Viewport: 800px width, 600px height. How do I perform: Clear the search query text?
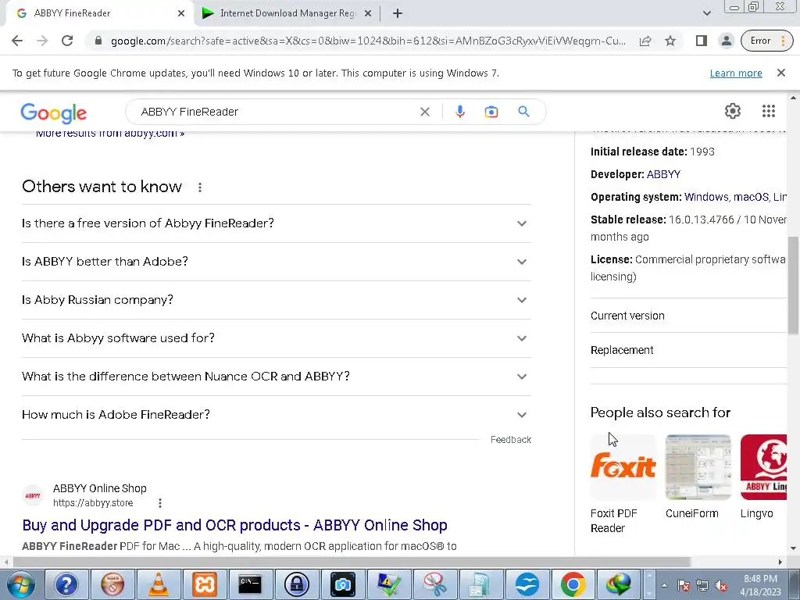[424, 112]
